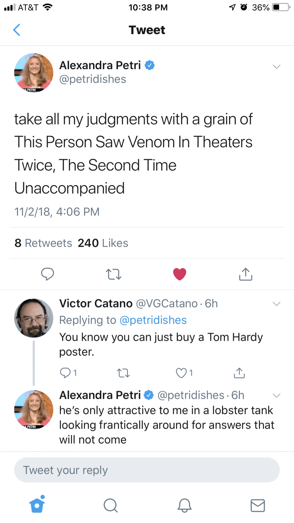Open options chevron on main tweet

click(276, 67)
